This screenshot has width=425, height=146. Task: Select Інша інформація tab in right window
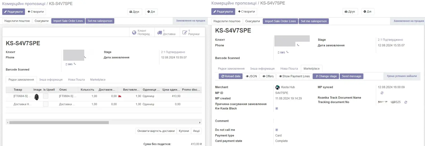[x=262, y=69]
